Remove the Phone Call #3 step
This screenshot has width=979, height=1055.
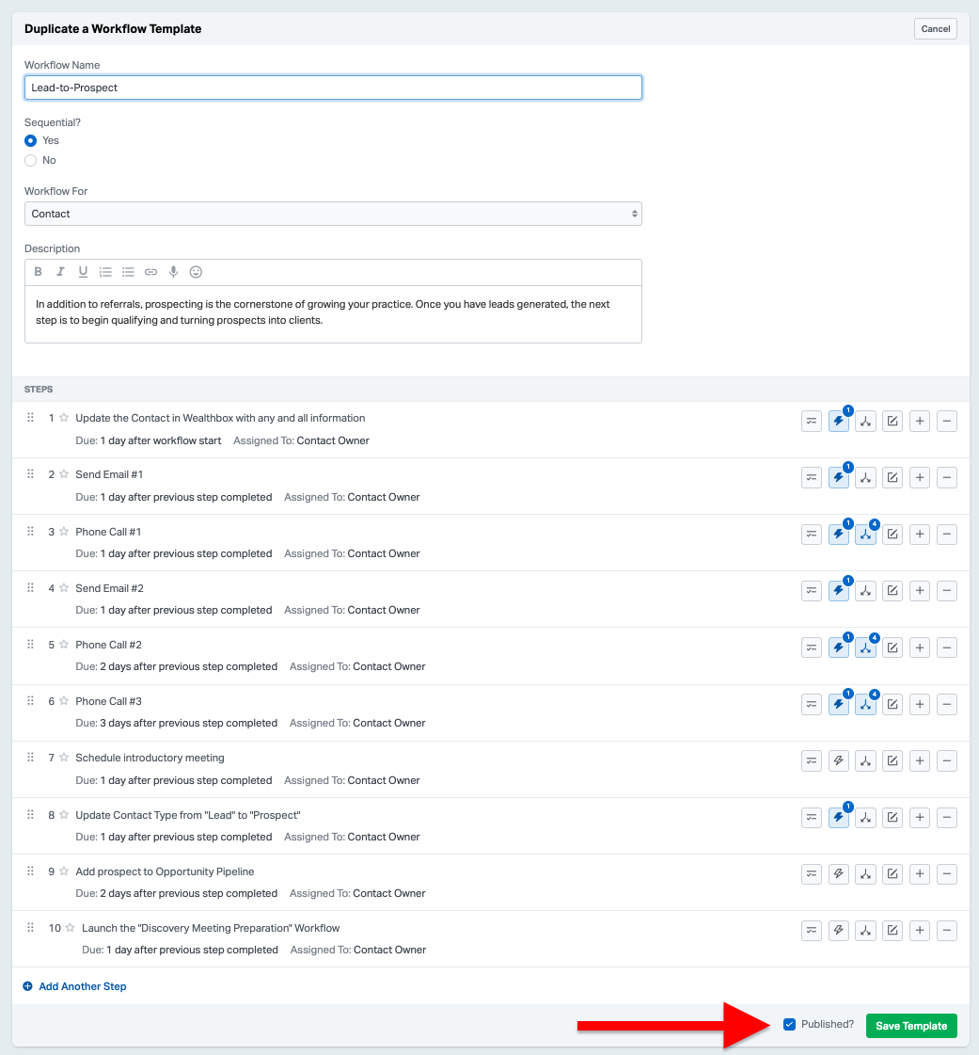click(x=947, y=704)
